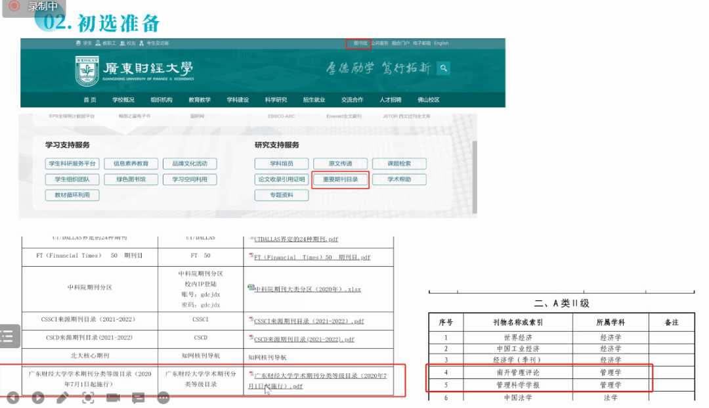This screenshot has width=709, height=408.
Task: Open 组织机构 navigation menu
Action: (161, 99)
